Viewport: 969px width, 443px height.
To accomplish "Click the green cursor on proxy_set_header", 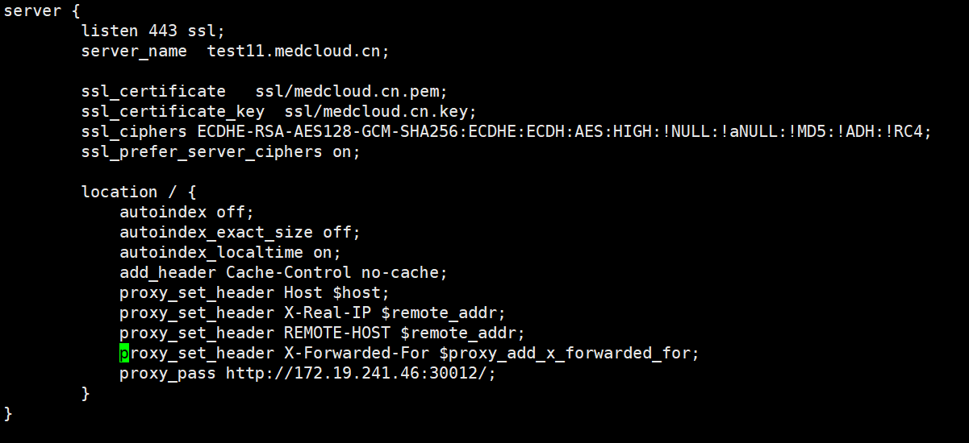I will pos(124,353).
